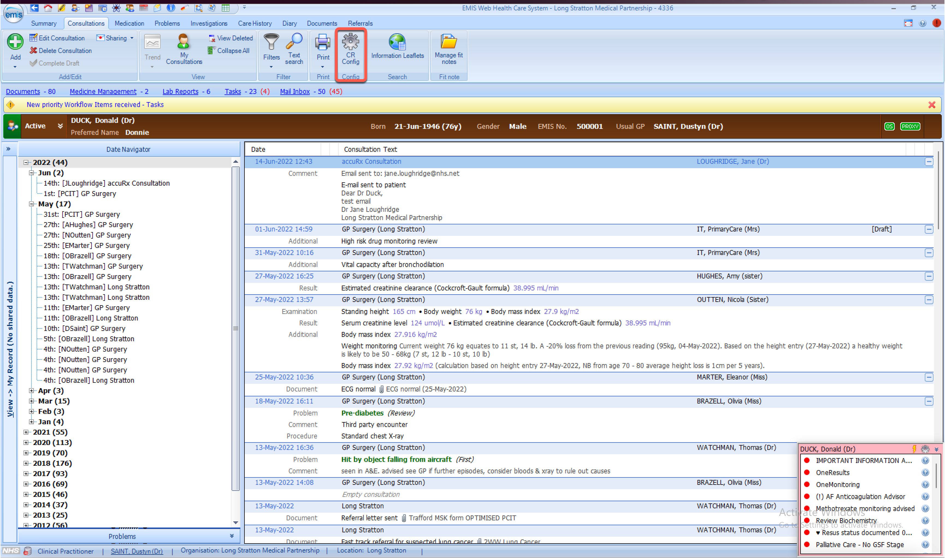Collapse the patient alert panel chevron
The image size is (945, 558).
click(x=937, y=449)
